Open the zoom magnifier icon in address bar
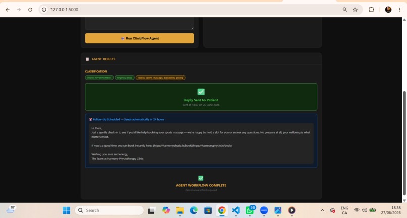This screenshot has width=407, height=218. [x=345, y=10]
